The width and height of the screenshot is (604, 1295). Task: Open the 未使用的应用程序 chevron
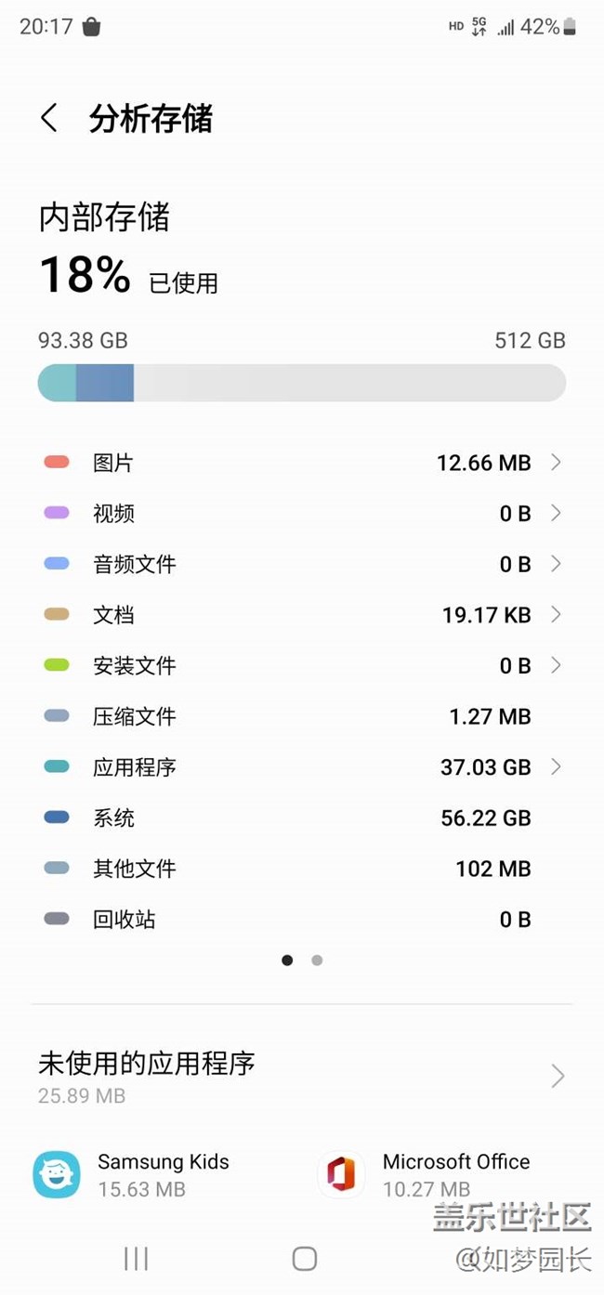click(558, 1076)
